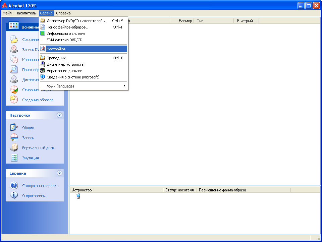Choose Диспетчер DVD/CD-накопителей menu entry
Viewport: 322px width, 242px height.
pyautogui.click(x=76, y=21)
